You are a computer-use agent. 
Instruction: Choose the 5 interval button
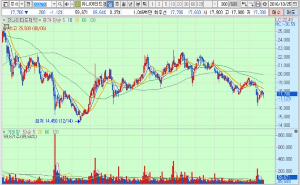166,4
